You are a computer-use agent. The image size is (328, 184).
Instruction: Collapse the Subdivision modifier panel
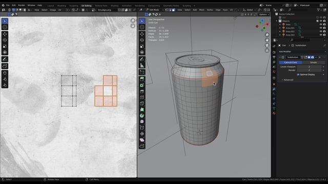click(x=280, y=57)
